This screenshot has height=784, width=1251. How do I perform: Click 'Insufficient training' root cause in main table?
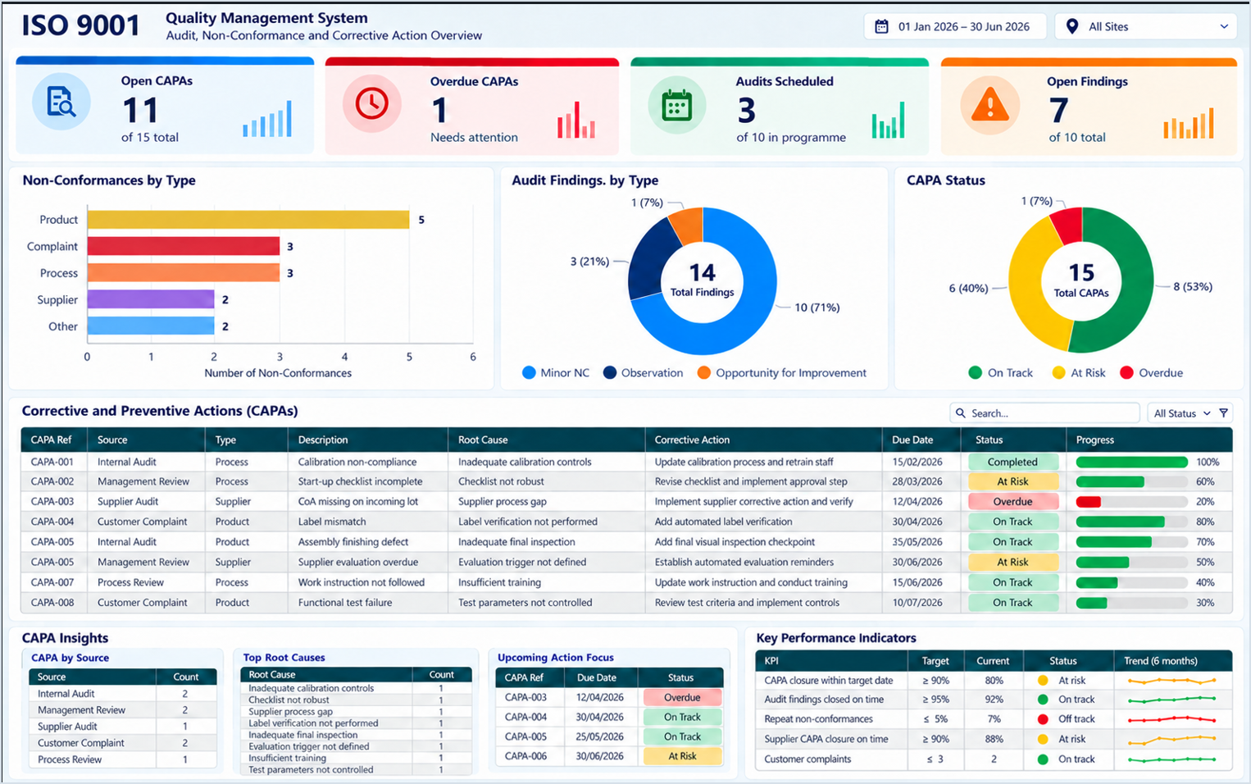[499, 582]
